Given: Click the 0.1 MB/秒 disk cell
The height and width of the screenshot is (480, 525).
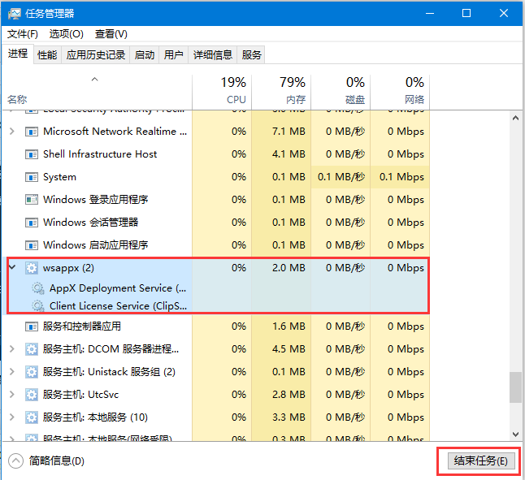Looking at the screenshot, I should point(341,177).
